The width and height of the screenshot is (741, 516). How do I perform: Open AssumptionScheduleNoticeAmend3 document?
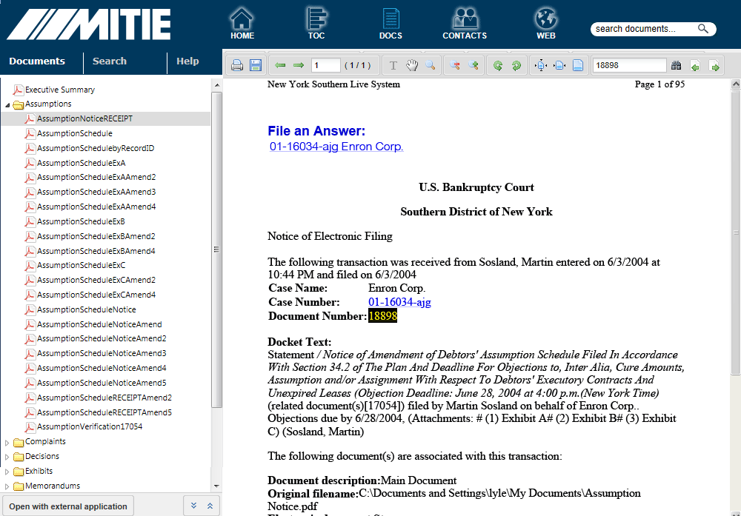102,354
